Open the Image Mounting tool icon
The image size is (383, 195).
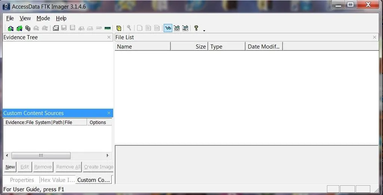tap(28, 28)
